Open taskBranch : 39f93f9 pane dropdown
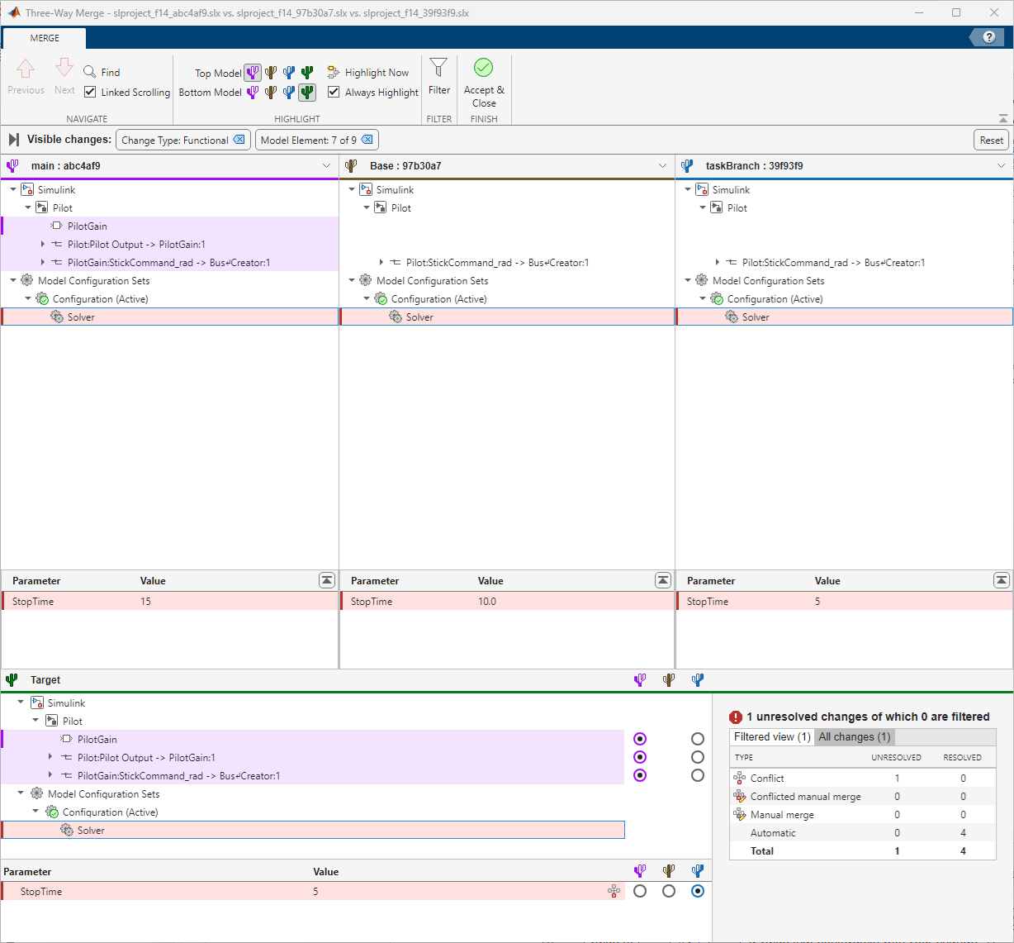This screenshot has height=943, width=1014. tap(1002, 166)
